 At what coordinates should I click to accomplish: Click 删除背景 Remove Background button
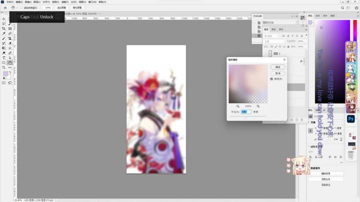point(325,174)
